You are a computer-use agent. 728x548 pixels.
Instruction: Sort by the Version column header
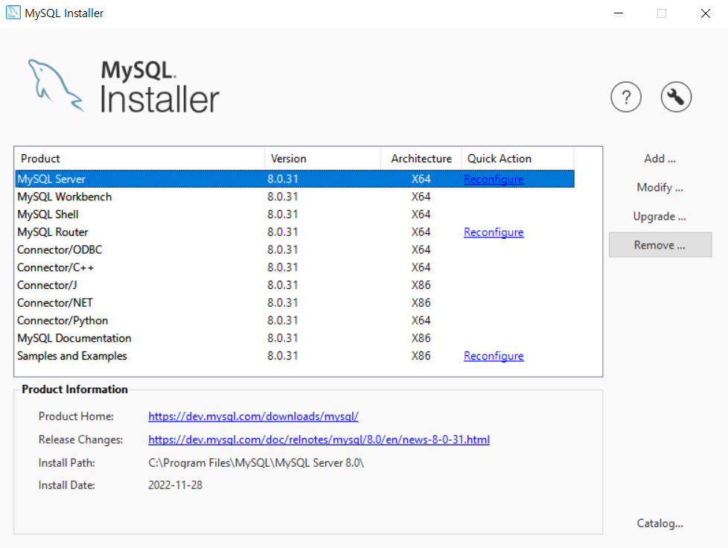pos(322,159)
